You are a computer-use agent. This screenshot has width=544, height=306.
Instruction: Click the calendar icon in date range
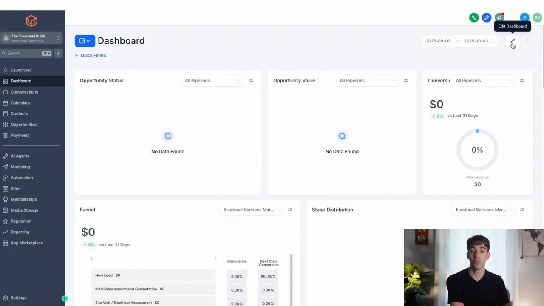[492, 41]
